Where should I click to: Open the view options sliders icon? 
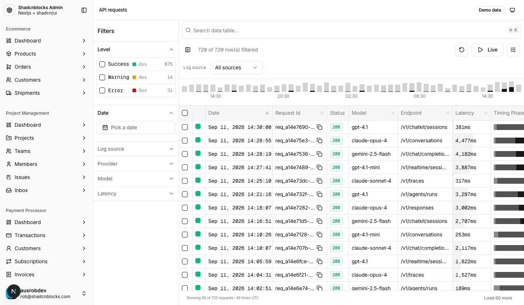tap(513, 50)
